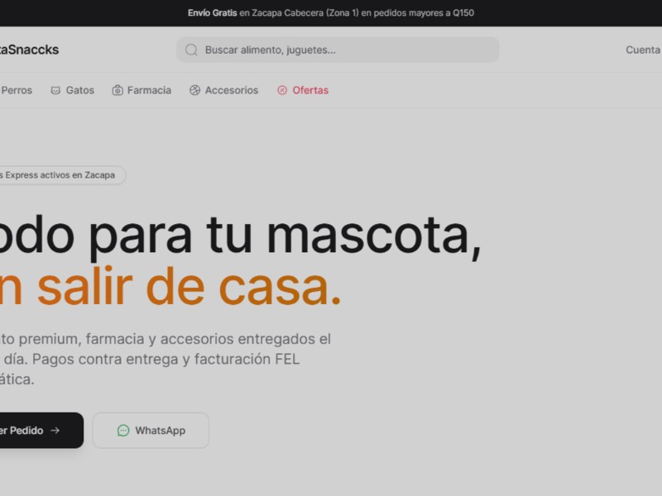Click the cat icon beside Gatos
The height and width of the screenshot is (496, 662).
click(55, 90)
